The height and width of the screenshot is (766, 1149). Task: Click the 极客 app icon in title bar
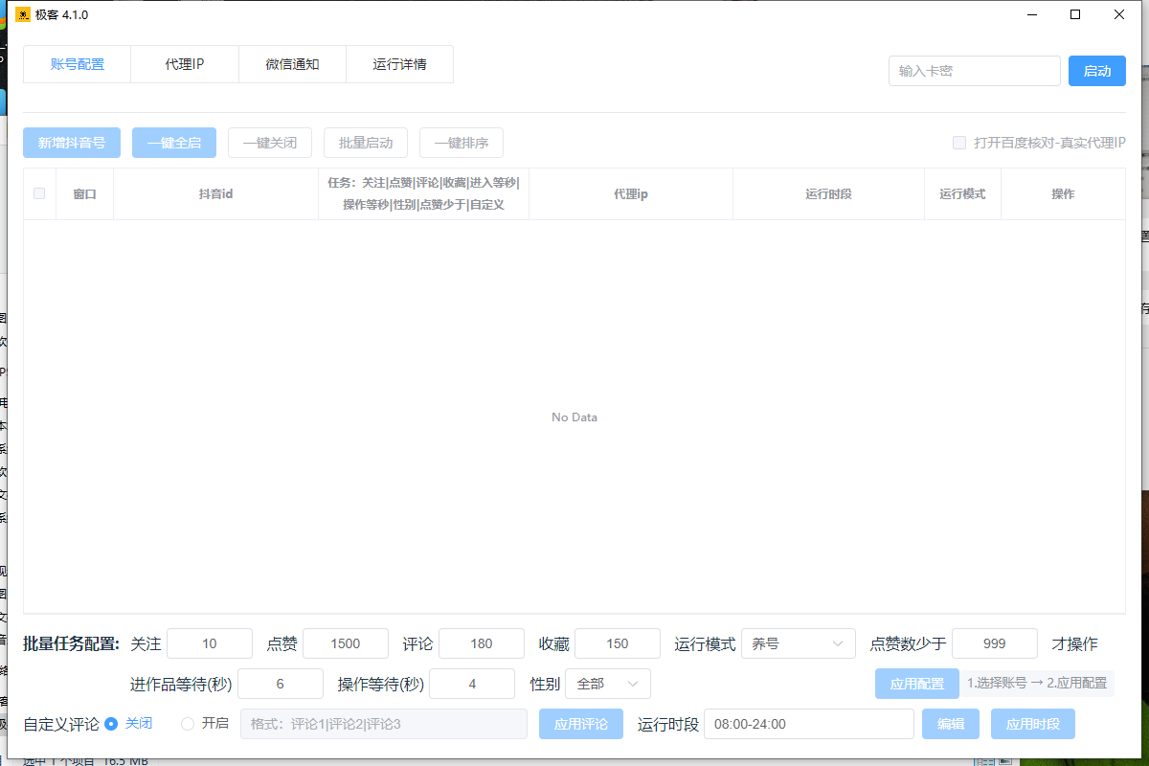pos(23,14)
